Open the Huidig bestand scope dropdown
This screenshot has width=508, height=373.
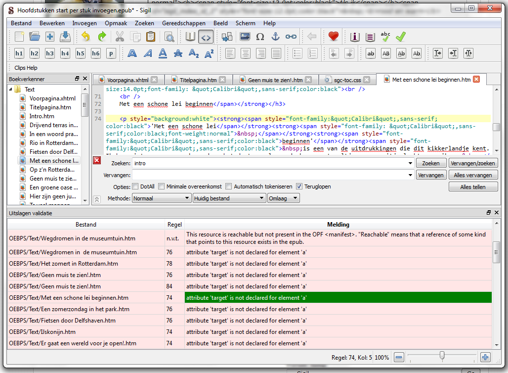229,198
